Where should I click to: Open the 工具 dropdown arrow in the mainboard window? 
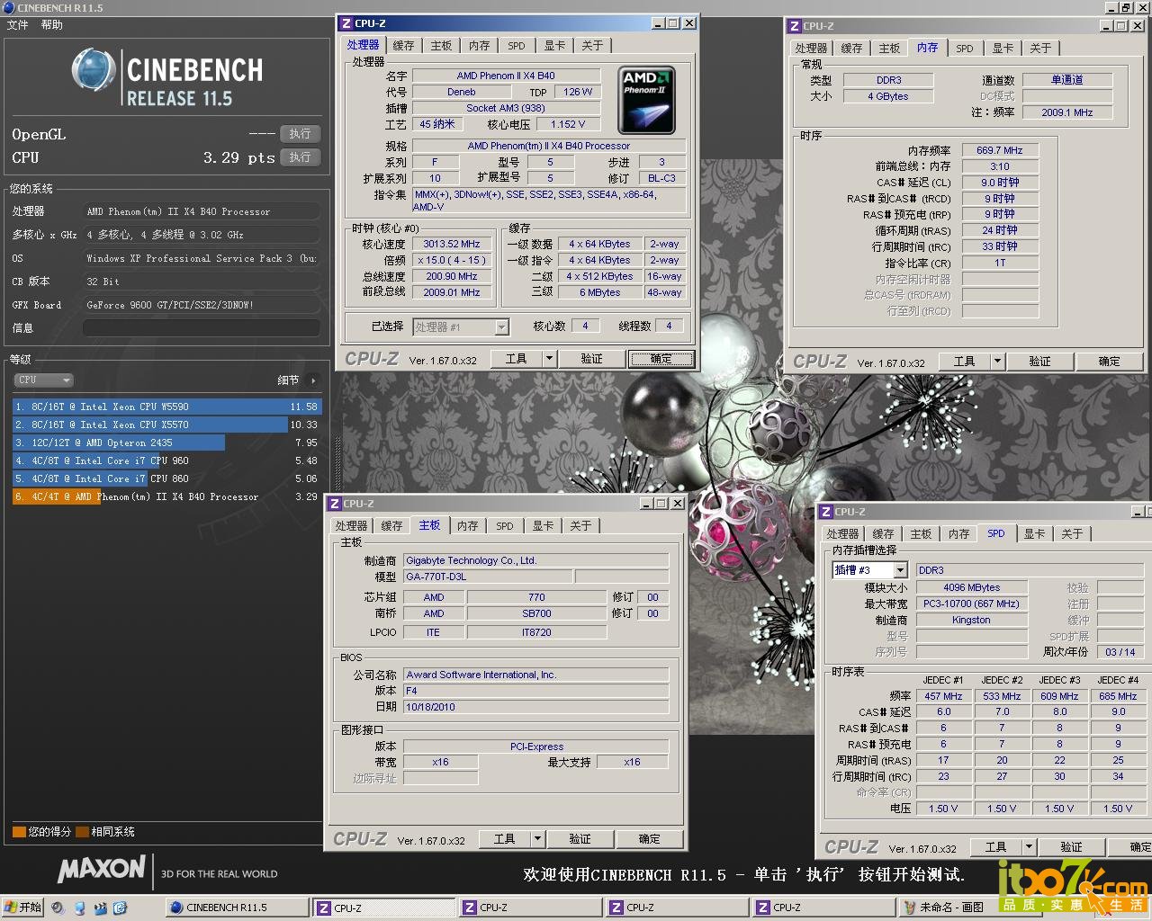coord(537,839)
